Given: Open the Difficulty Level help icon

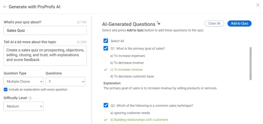Looking at the screenshot, I should pos(30,98).
